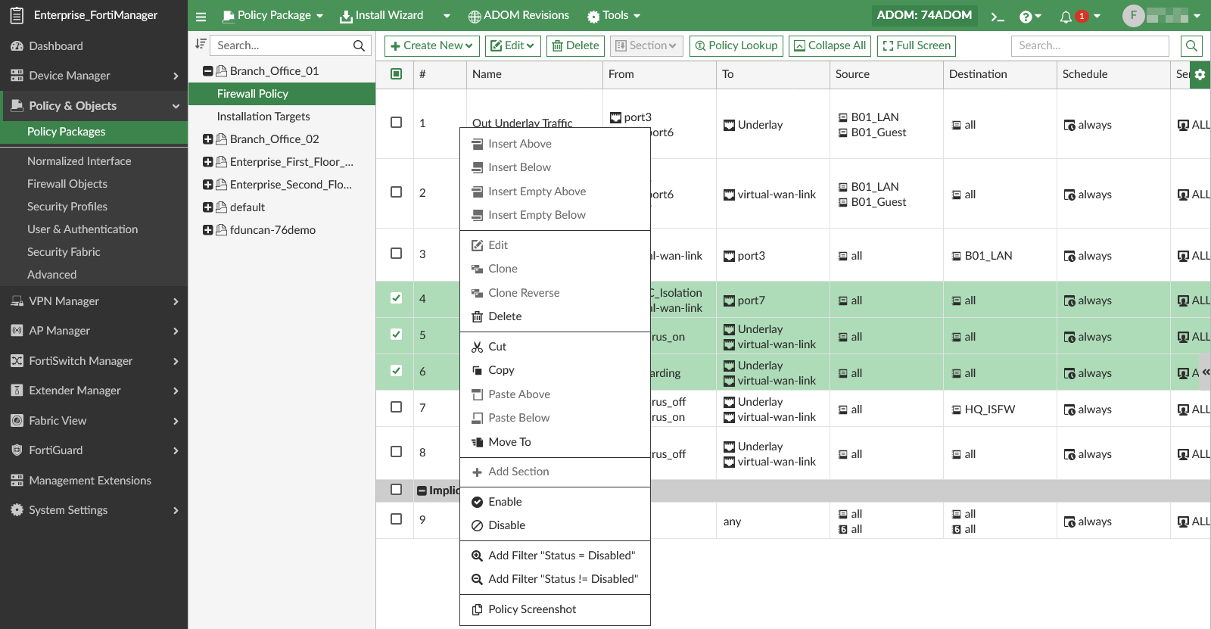Select Installation Targets in the tree
1211x629 pixels.
[263, 117]
